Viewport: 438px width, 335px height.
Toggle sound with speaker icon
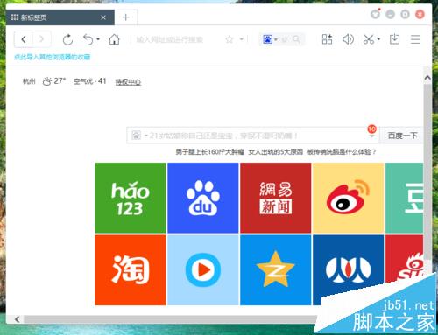[x=348, y=39]
